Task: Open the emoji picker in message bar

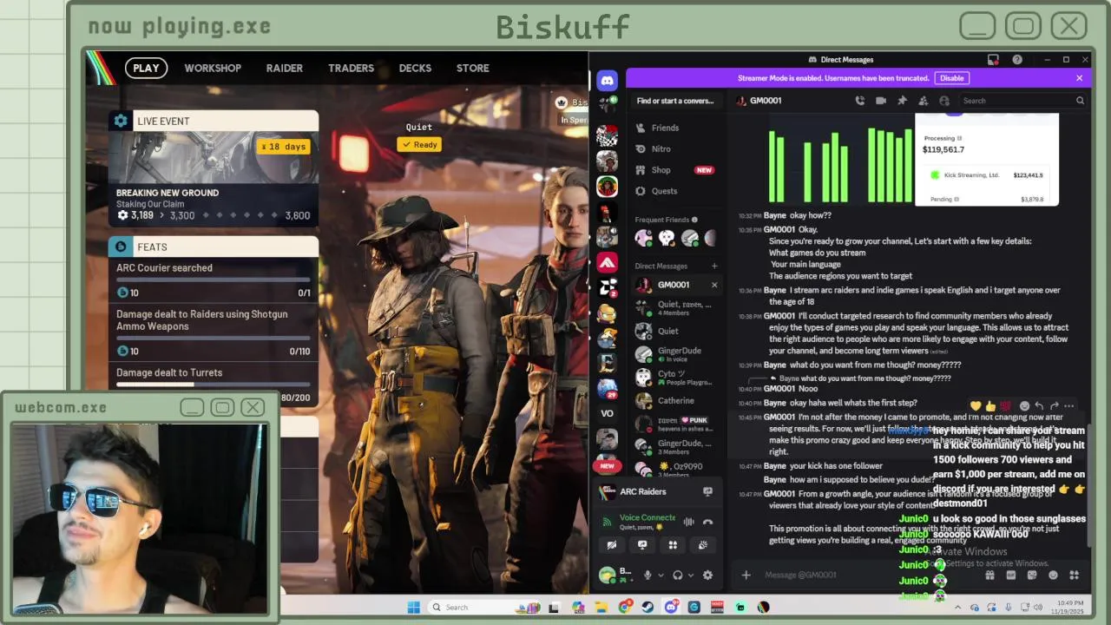Action: pos(1053,575)
